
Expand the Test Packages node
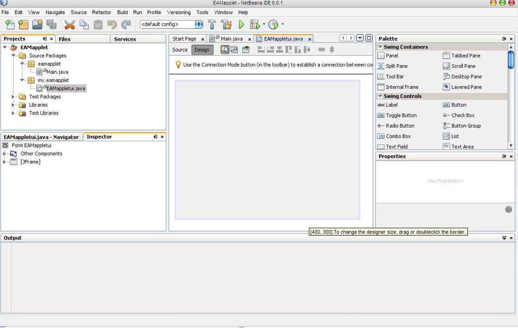point(13,97)
